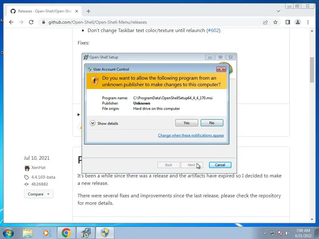Bookmark this page with star icon
Viewport: 319px width, 239px height.
[x=275, y=22]
